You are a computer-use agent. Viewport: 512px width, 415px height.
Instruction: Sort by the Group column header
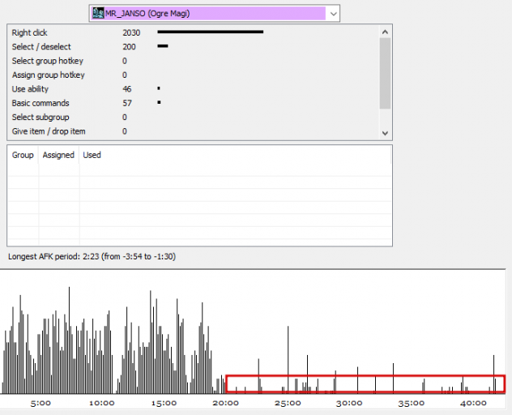point(23,155)
